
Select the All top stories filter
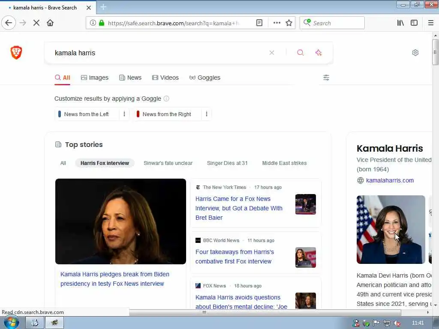coord(63,163)
